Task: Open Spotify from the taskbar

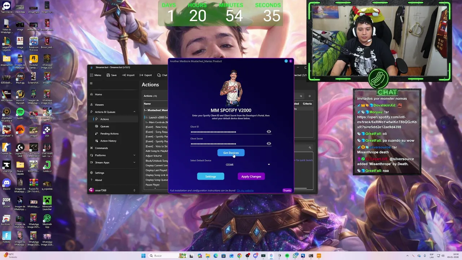Action: (x=287, y=256)
